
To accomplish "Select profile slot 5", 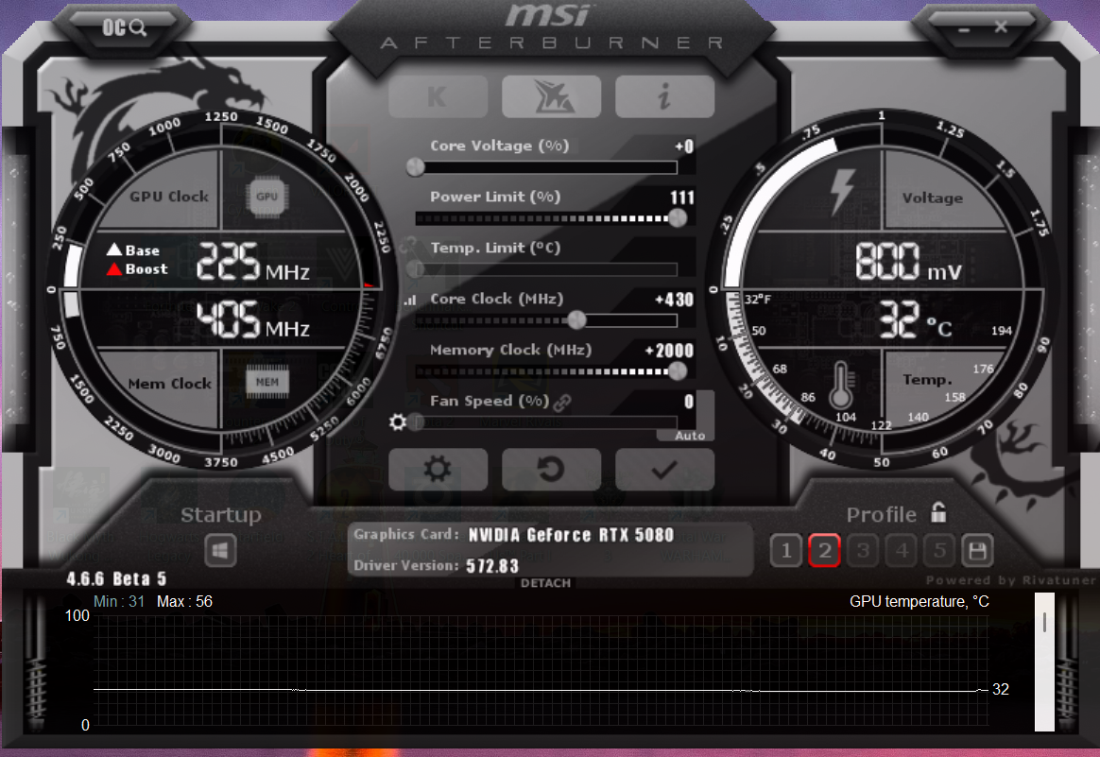I will click(x=939, y=551).
